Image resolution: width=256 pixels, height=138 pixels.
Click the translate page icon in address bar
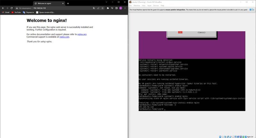[94, 8]
